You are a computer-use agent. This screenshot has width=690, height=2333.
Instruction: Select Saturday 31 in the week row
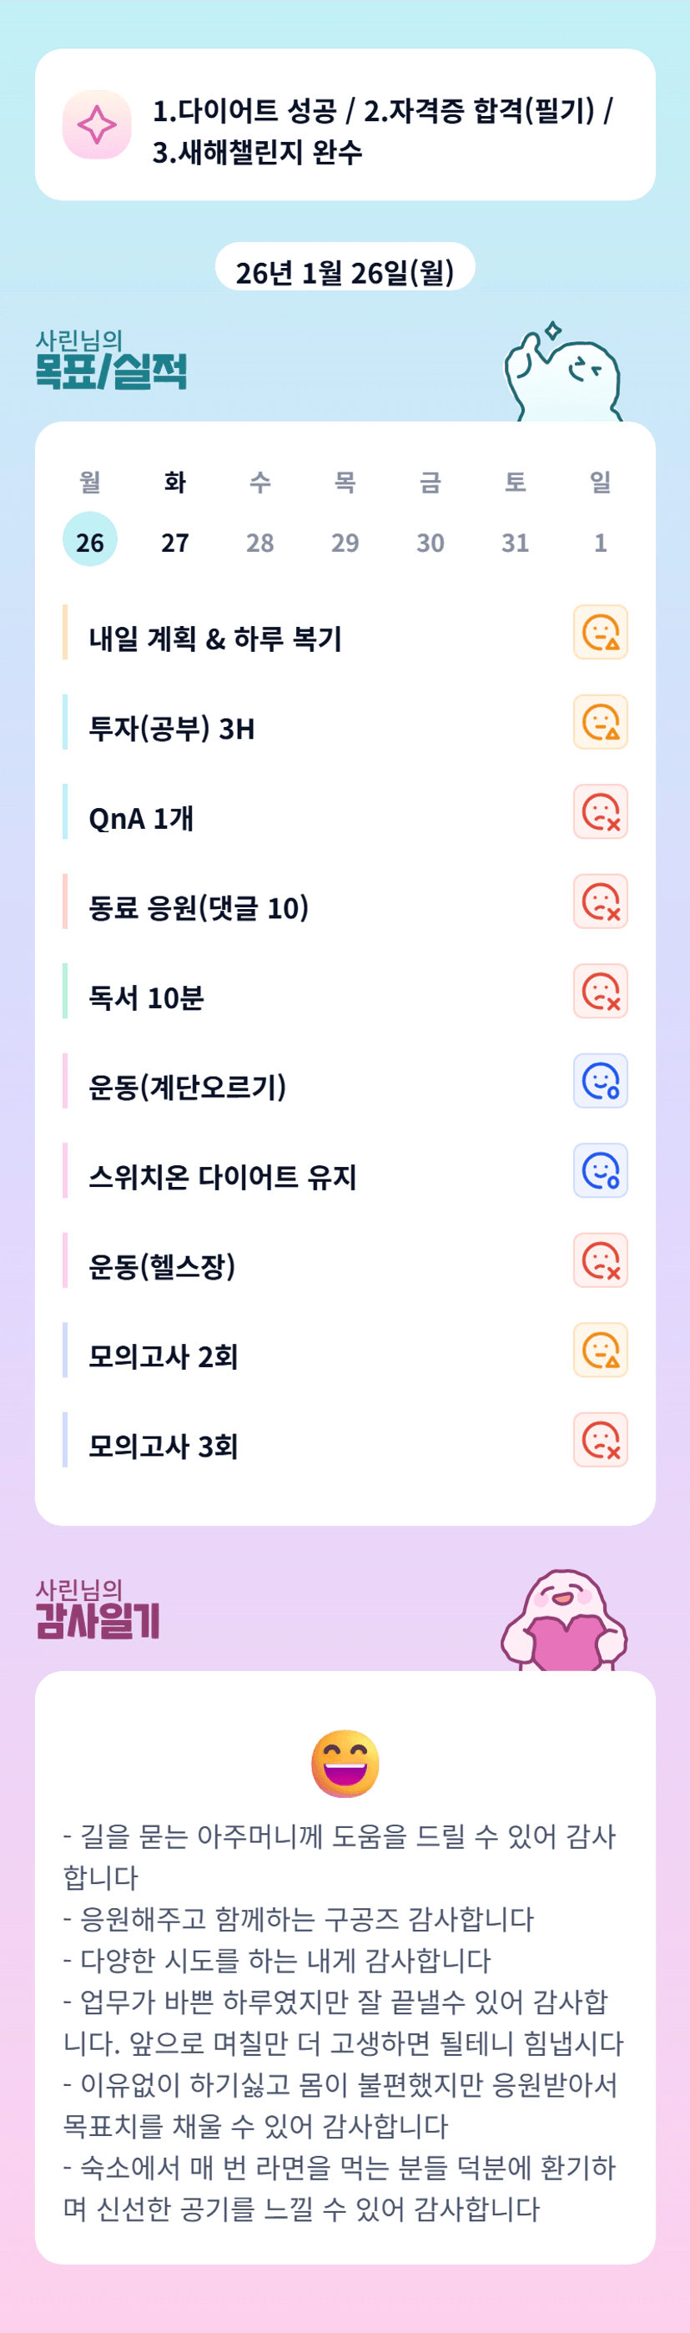516,541
